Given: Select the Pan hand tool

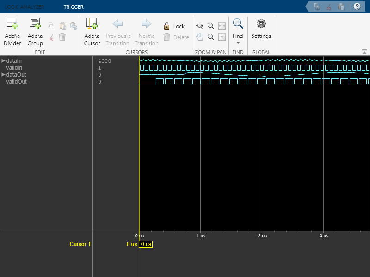Looking at the screenshot, I should pyautogui.click(x=200, y=37).
